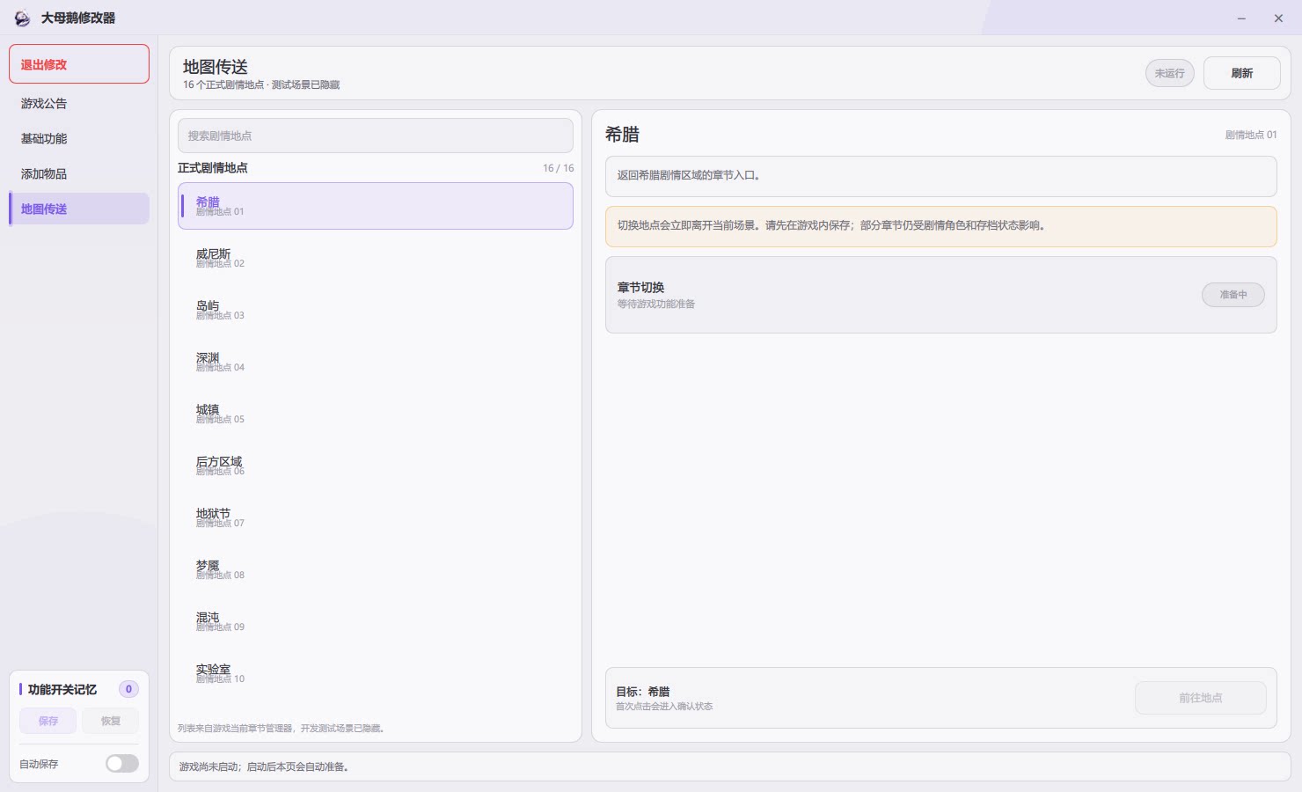Click the 希腊 detail panel heading
Image resolution: width=1302 pixels, height=792 pixels.
[x=622, y=135]
